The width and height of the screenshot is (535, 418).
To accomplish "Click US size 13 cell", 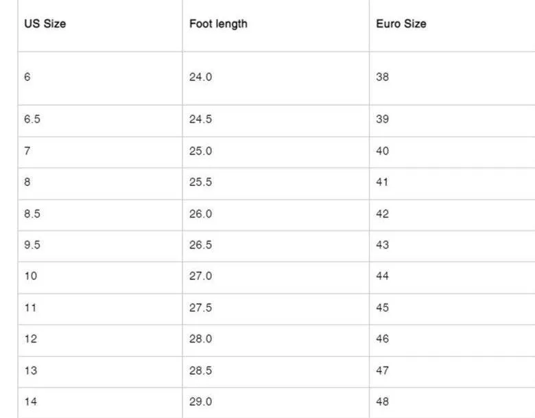I will [100, 372].
